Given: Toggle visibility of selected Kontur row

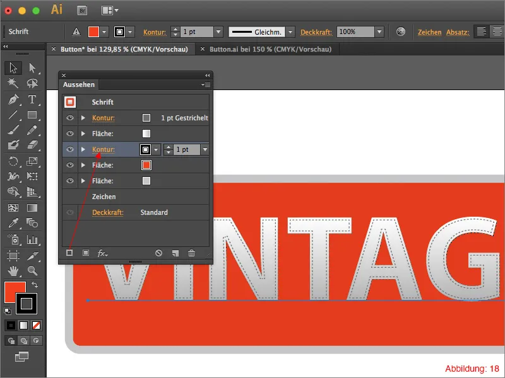Looking at the screenshot, I should pyautogui.click(x=70, y=149).
